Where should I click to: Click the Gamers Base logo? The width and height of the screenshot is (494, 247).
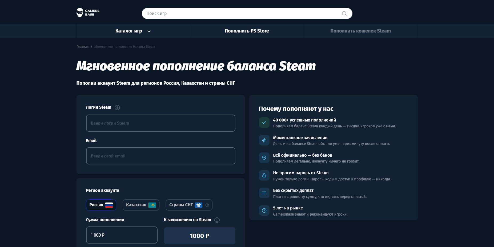coord(88,13)
